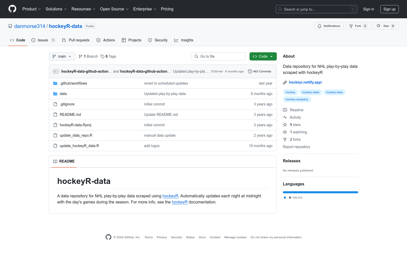
Task: Expand the Enterprise menu
Action: [x=145, y=9]
